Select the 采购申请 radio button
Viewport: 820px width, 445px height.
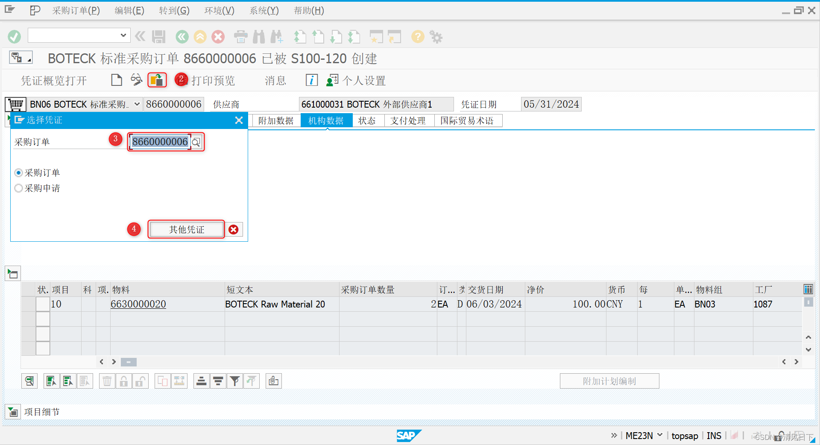click(18, 188)
